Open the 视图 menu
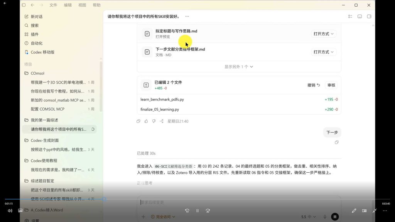Viewport: 395px width, 222px height. point(82,5)
